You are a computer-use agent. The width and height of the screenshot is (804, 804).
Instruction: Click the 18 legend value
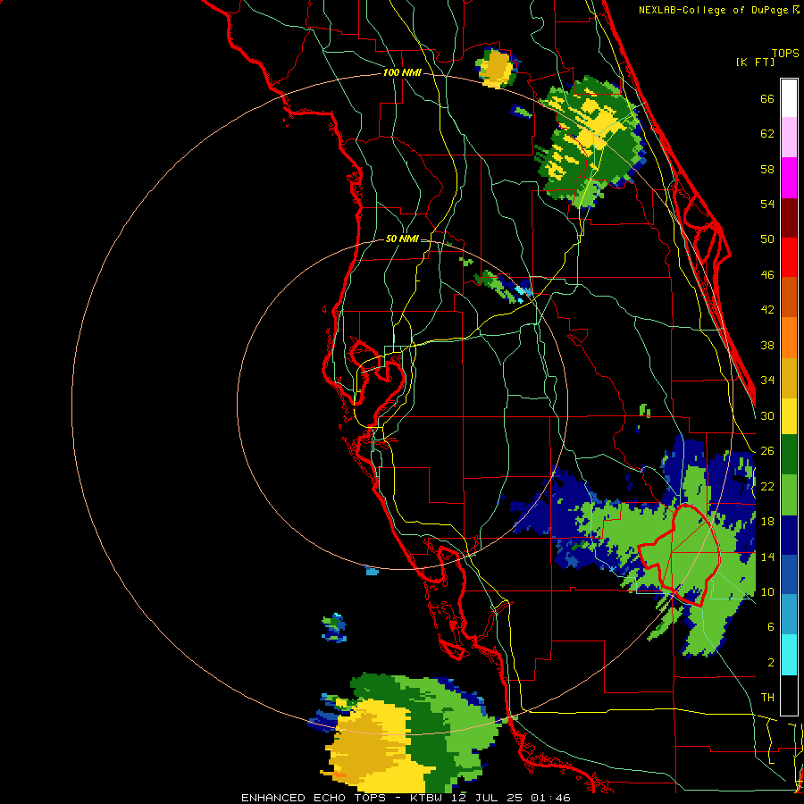pos(767,522)
